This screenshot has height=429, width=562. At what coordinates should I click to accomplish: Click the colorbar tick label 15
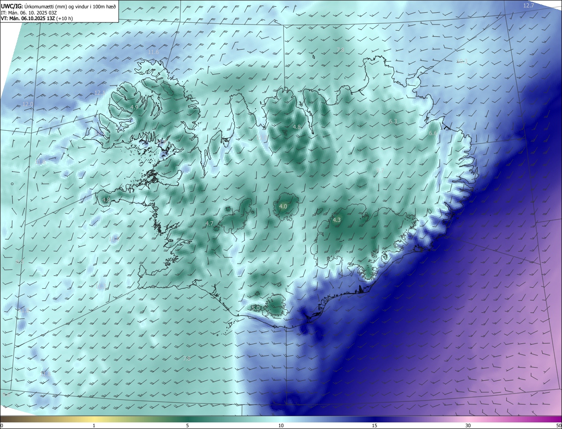pos(375,425)
